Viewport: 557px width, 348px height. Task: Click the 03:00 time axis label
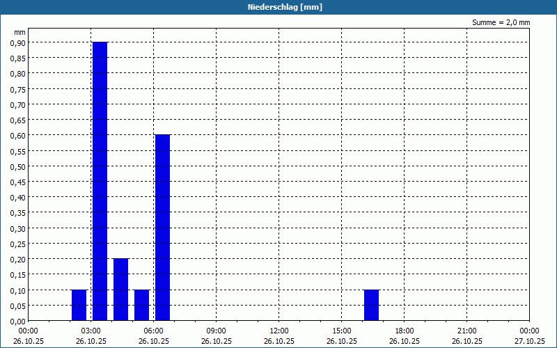pos(91,331)
